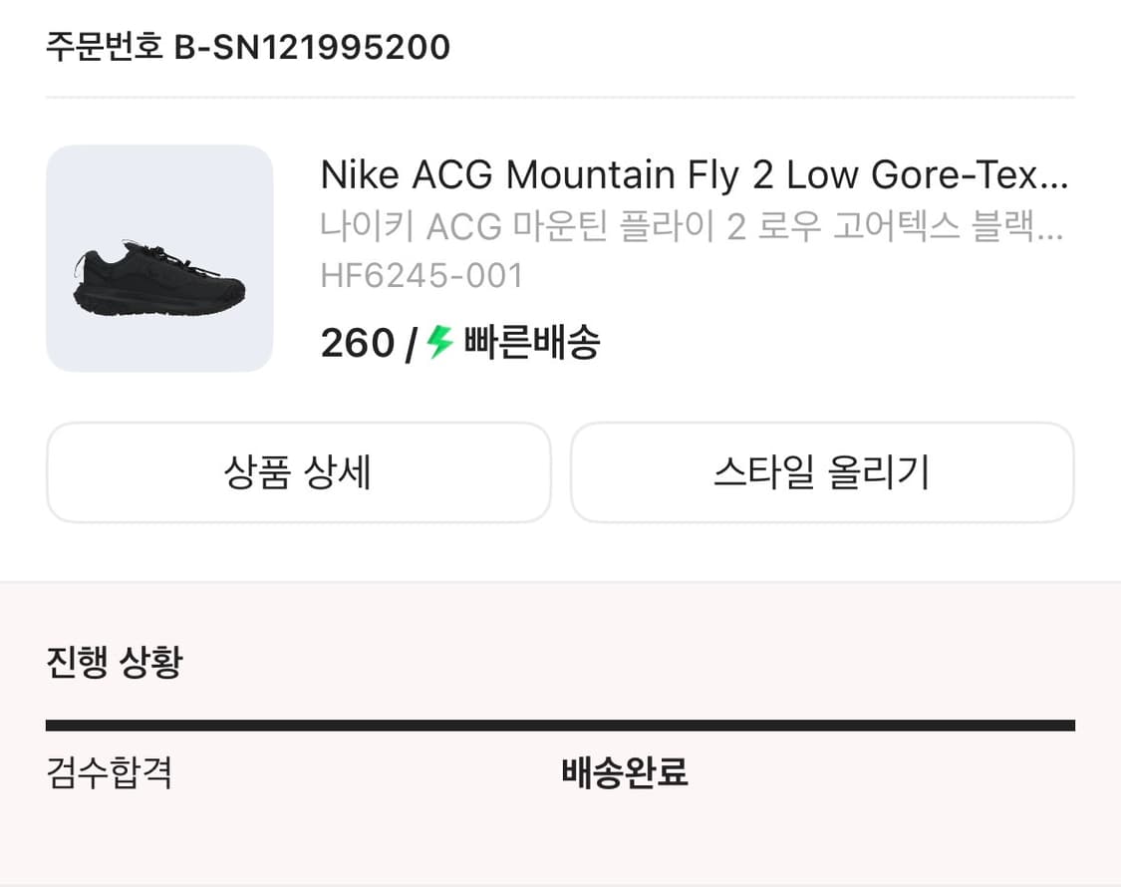Click the style code HF6245-001
The height and width of the screenshot is (887, 1121).
click(422, 276)
